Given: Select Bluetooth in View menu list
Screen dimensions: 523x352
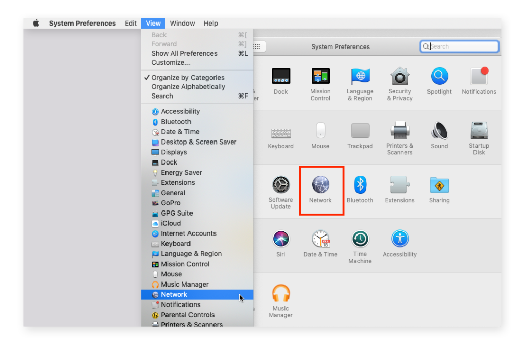Looking at the screenshot, I should tap(198, 122).
